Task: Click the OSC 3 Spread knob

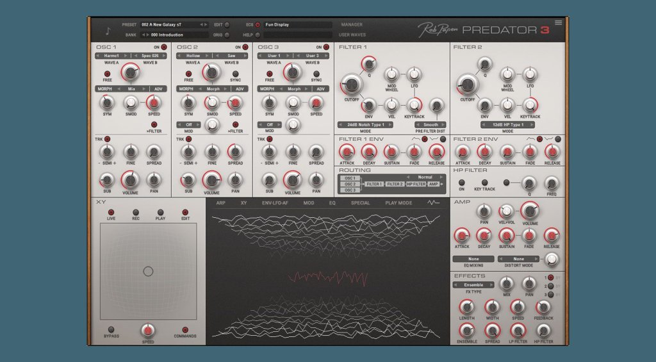Action: 316,151
